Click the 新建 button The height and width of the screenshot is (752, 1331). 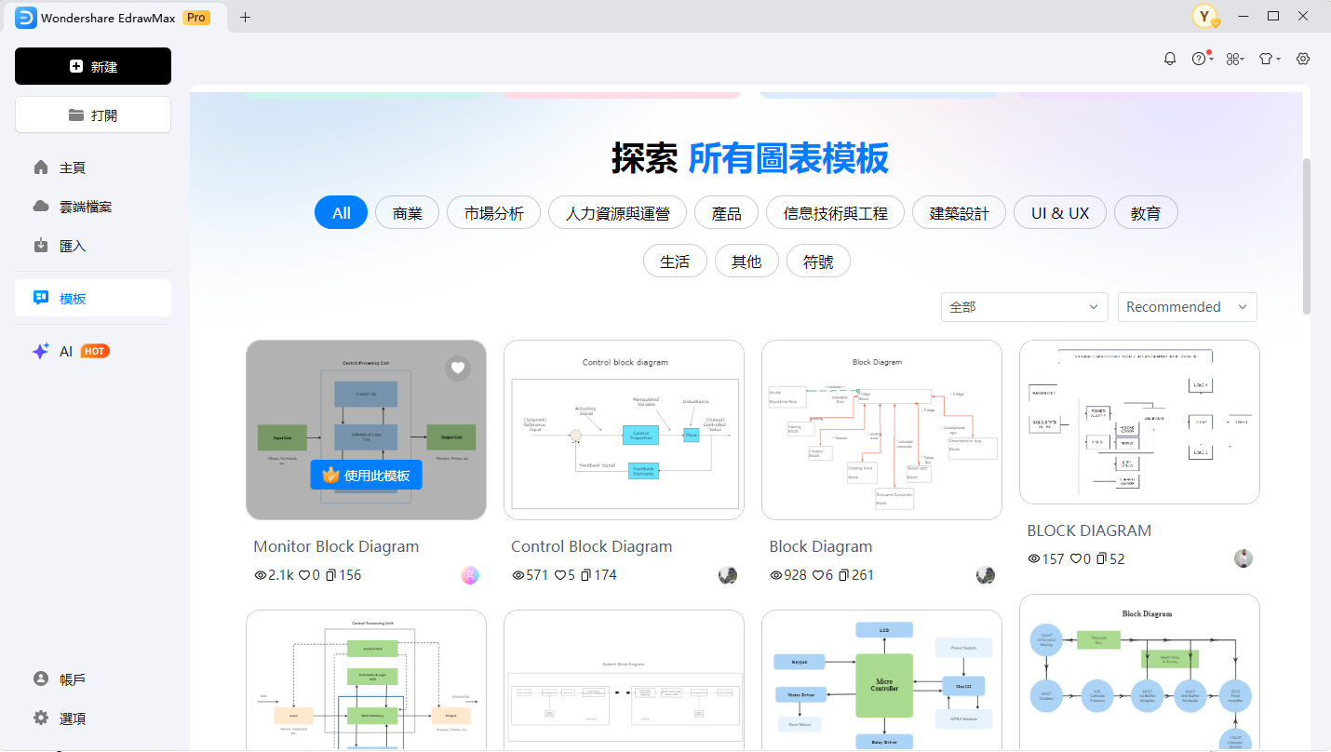(92, 66)
